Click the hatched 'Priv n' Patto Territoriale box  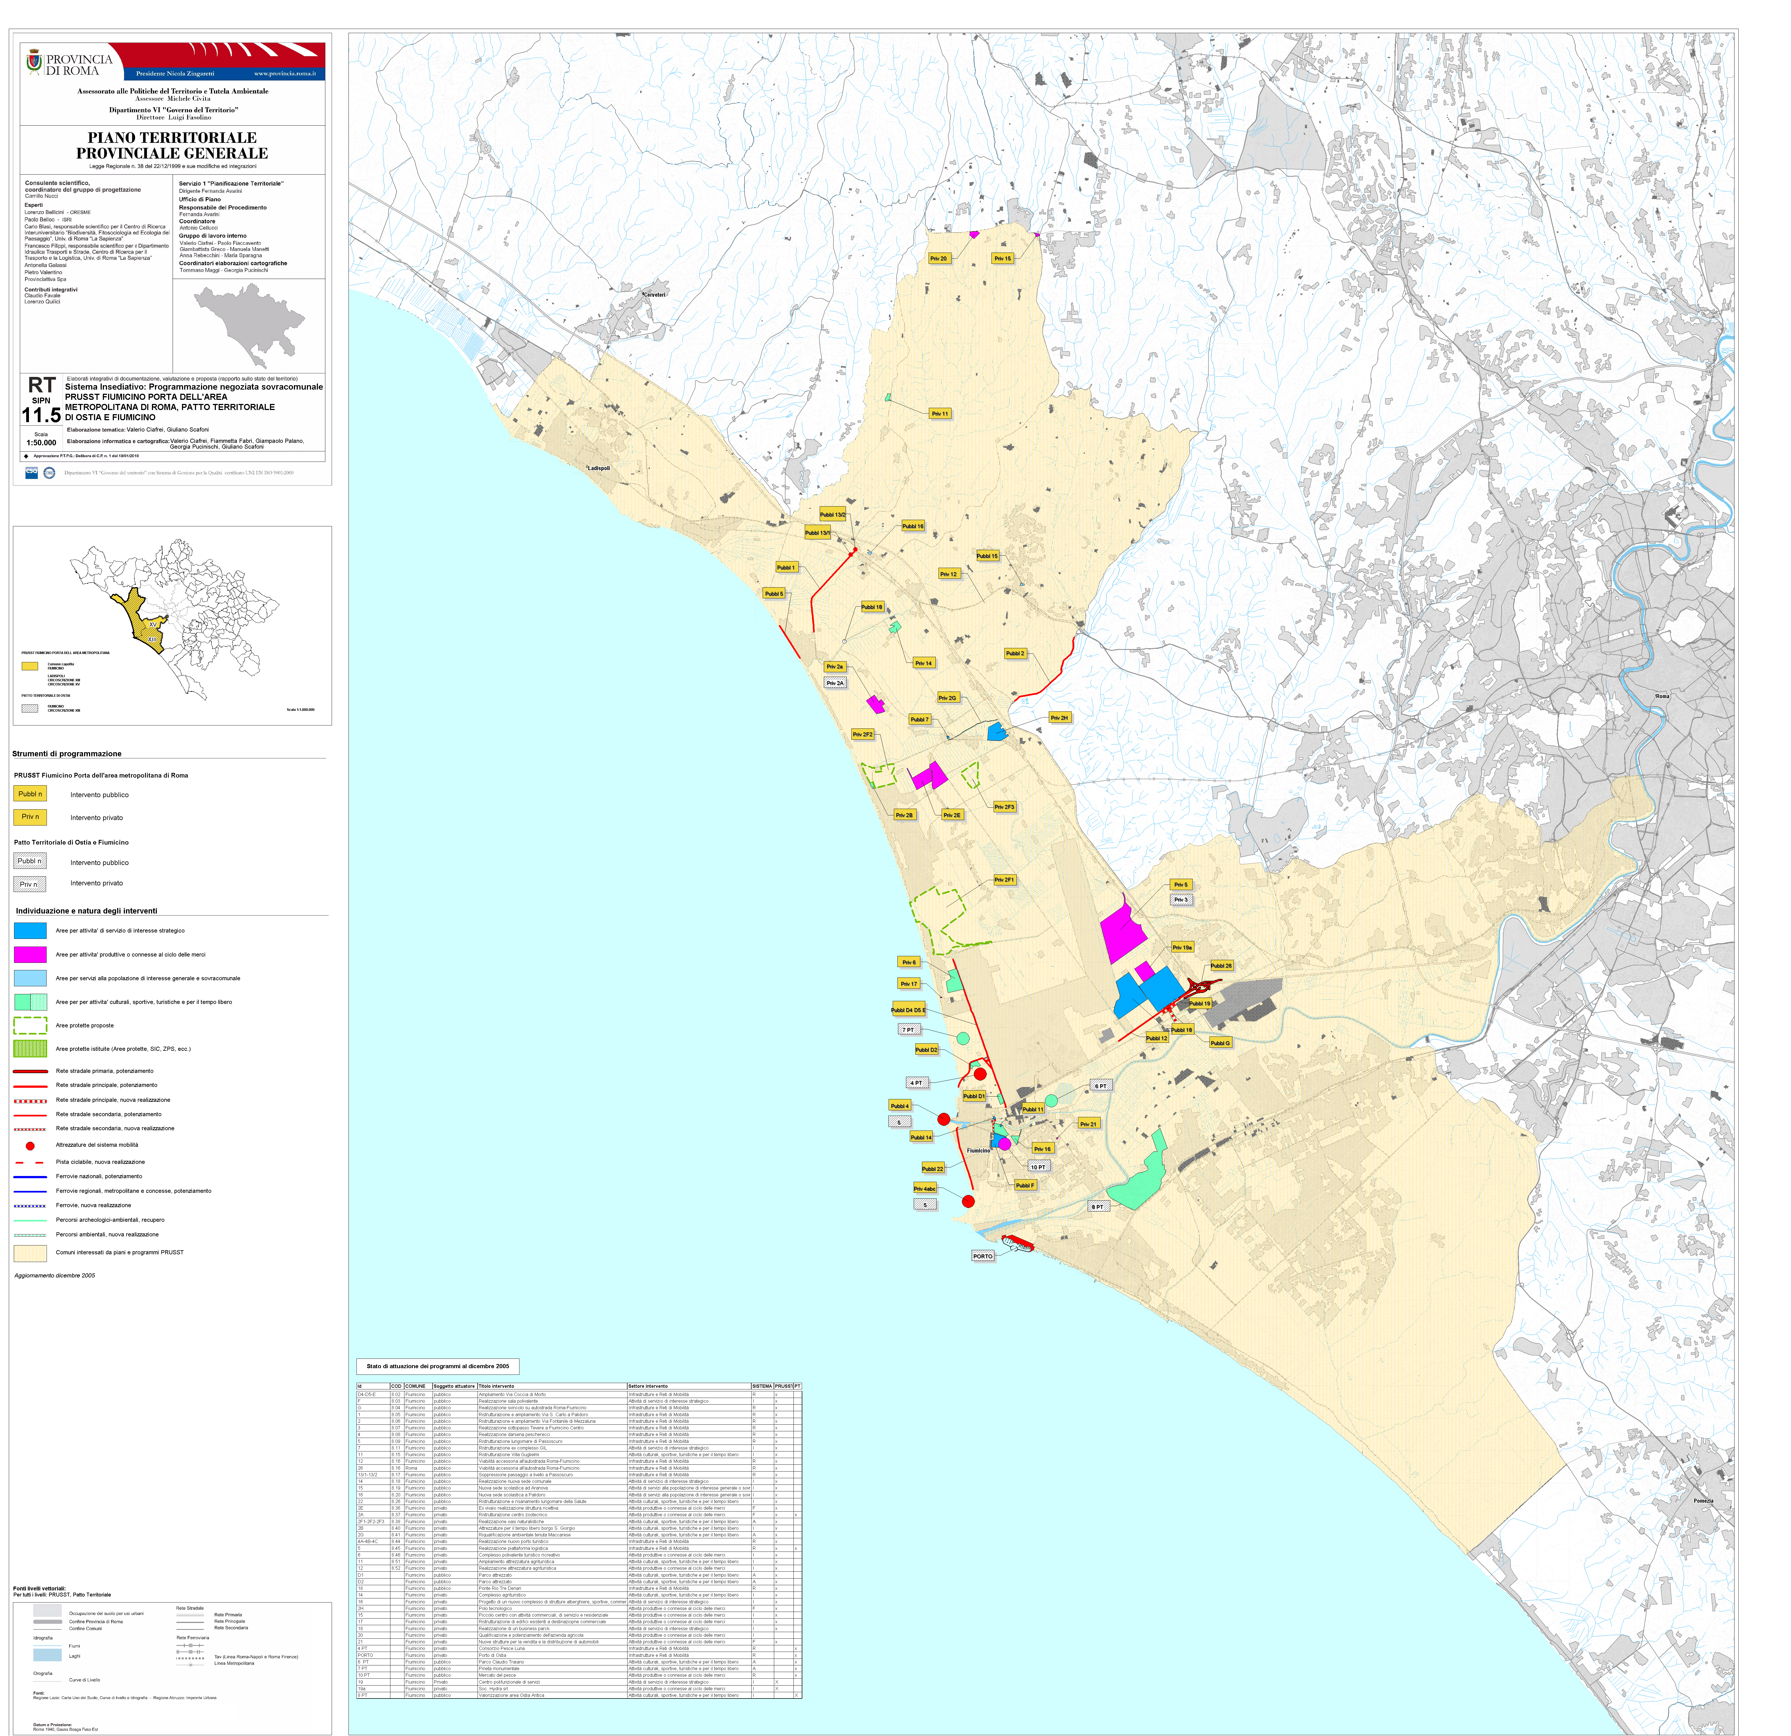click(x=30, y=883)
